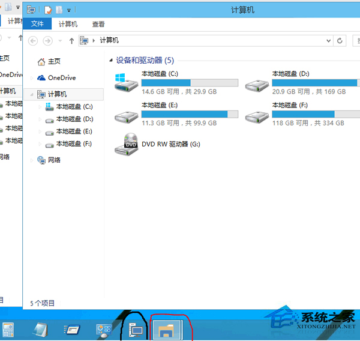Click 本地磁盘 (C:) label in content pane
Screen dimensions: 360x341
[160, 74]
